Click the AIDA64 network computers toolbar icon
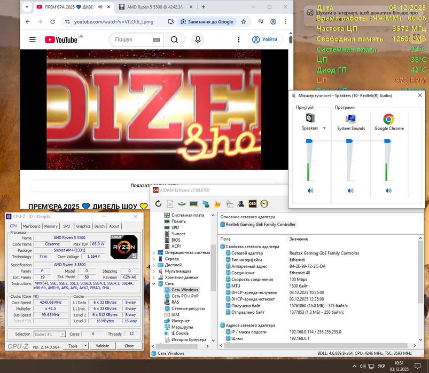Image resolution: width=429 pixels, height=373 pixels. coord(206,204)
